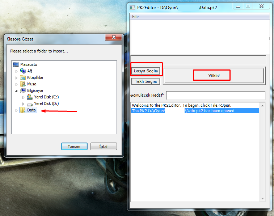
Task: Click the log list scroll up arrow
Action: (262, 106)
